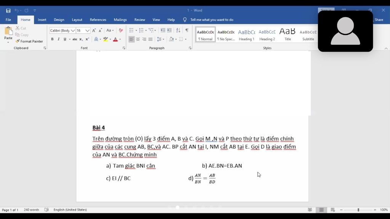
Task: Open line and paragraph spacing
Action: tap(160, 39)
